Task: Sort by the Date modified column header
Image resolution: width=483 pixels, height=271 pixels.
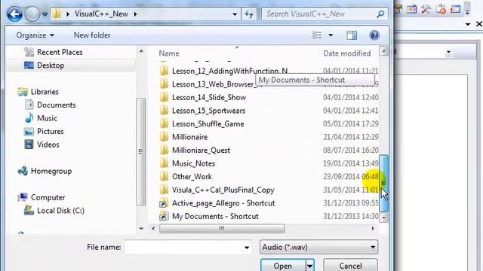Action: 347,53
